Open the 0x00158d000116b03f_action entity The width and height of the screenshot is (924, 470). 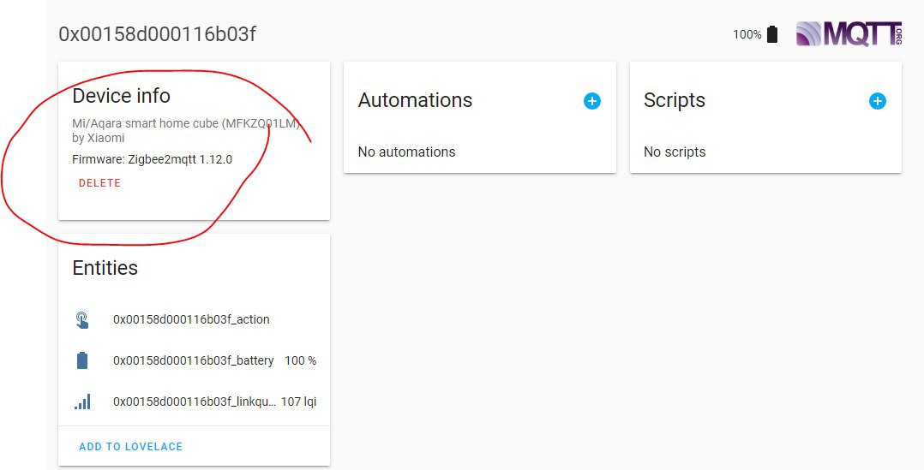click(191, 319)
